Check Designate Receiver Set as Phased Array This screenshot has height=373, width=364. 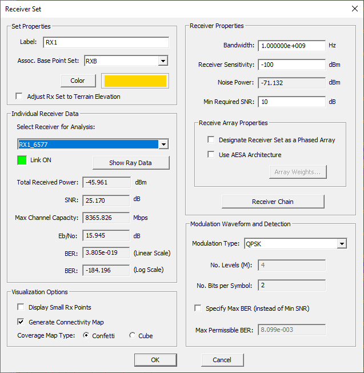click(211, 140)
